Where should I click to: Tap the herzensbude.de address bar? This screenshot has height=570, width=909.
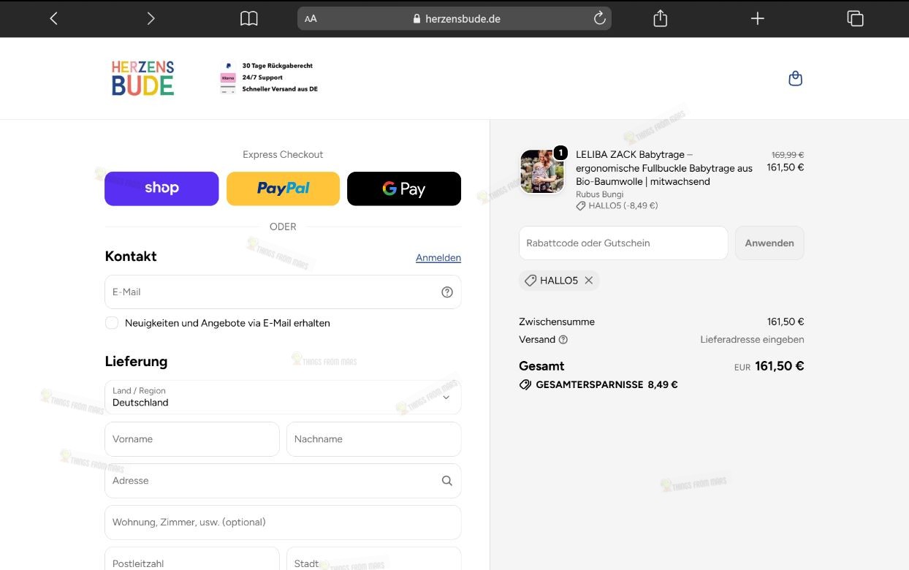(454, 19)
